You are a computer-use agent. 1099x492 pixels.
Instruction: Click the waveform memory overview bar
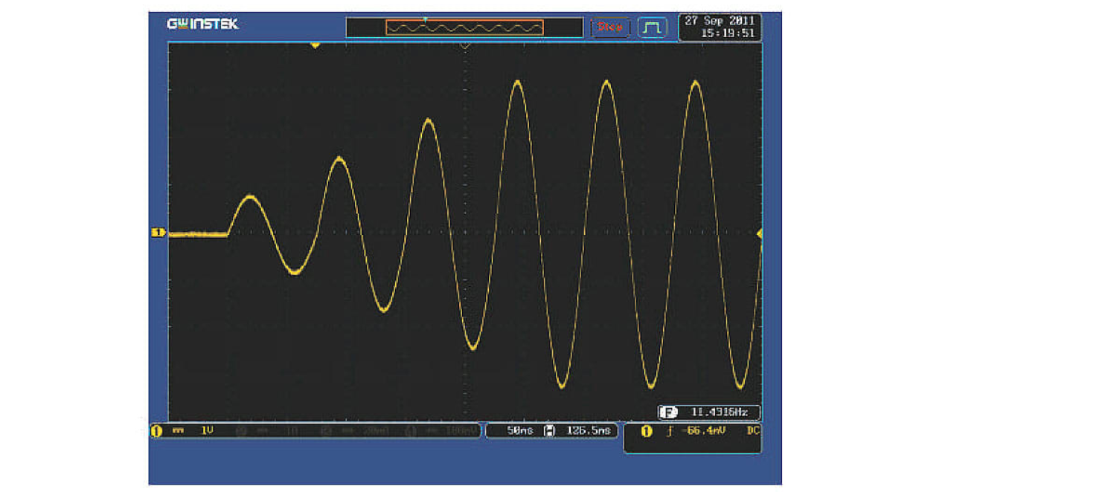click(464, 27)
